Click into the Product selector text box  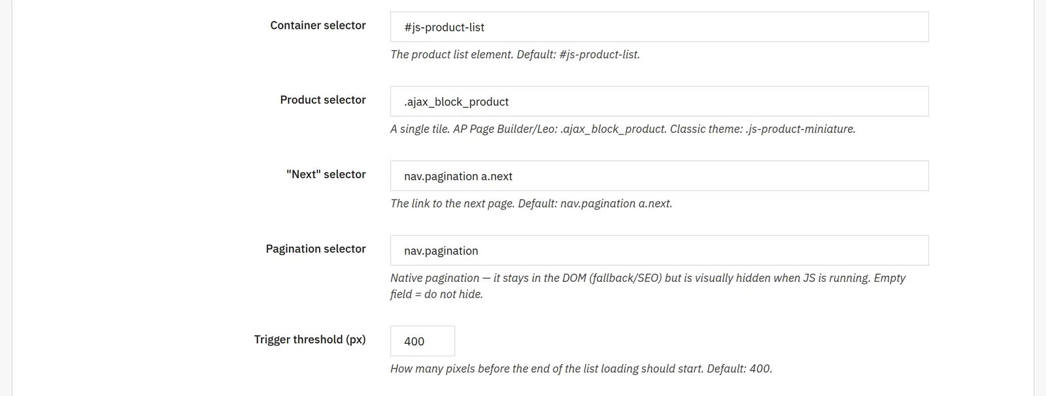click(x=659, y=101)
